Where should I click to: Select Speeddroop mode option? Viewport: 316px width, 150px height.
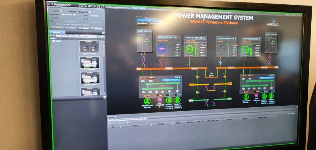[x=142, y=23]
